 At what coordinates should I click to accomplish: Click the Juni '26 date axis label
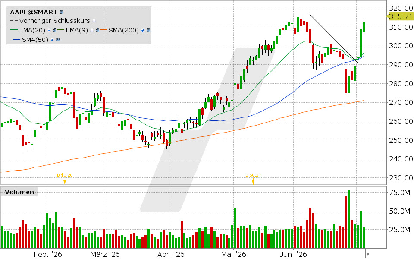click(294, 255)
